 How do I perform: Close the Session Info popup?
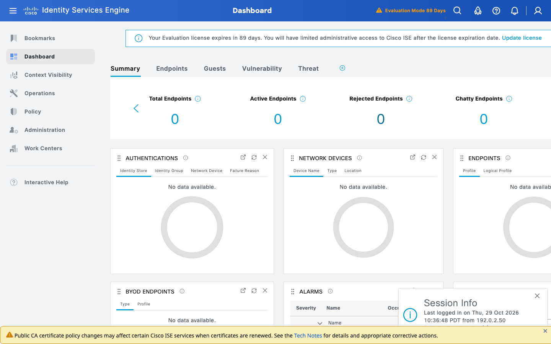[537, 296]
